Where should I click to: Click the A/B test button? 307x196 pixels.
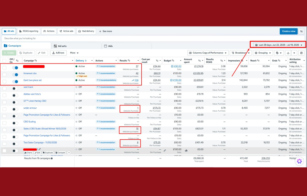pos(58,53)
